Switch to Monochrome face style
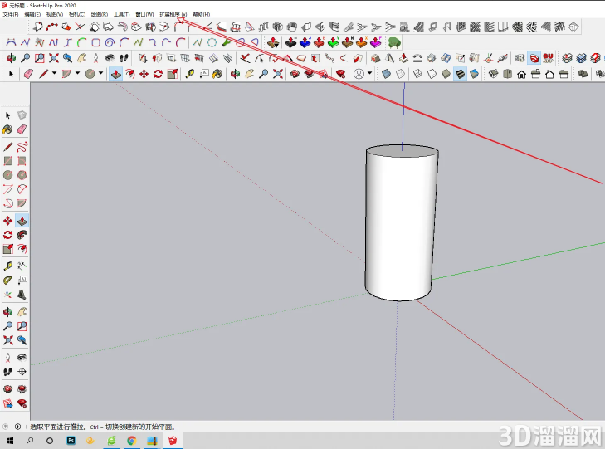The height and width of the screenshot is (449, 605). [474, 74]
